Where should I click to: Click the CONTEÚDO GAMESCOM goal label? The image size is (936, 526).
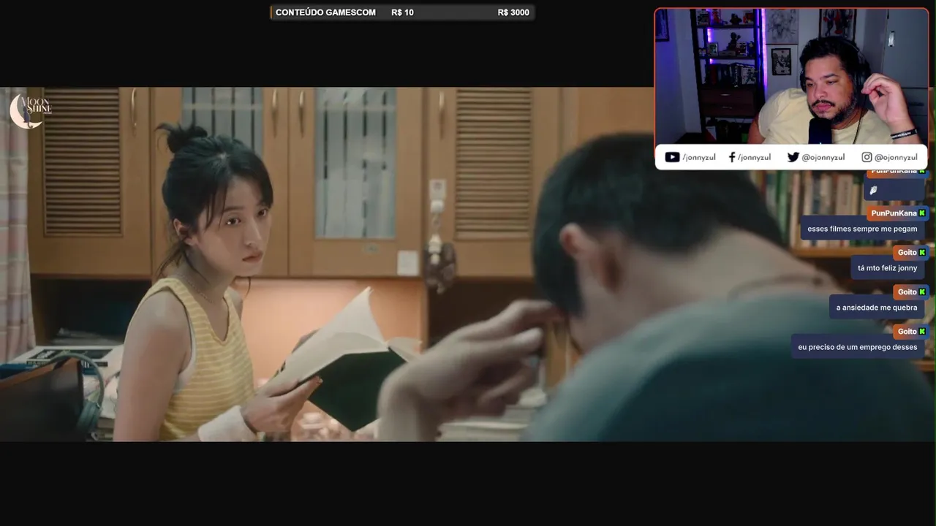pos(325,12)
